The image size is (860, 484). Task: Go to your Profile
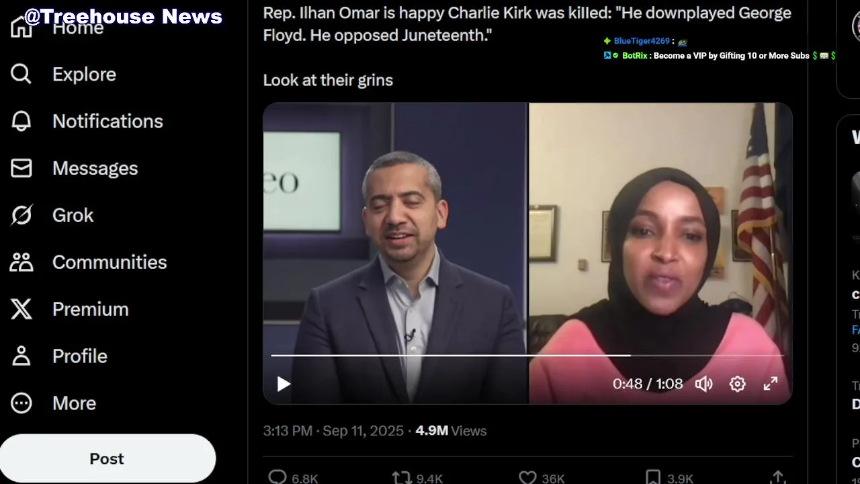[x=58, y=356]
